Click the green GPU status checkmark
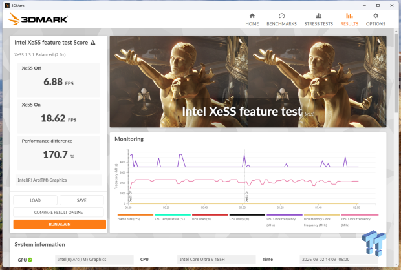Image resolution: width=401 pixels, height=270 pixels. click(30, 260)
